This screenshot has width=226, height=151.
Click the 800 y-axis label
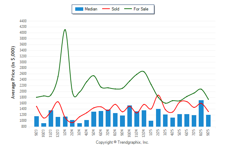click(x=24, y=127)
